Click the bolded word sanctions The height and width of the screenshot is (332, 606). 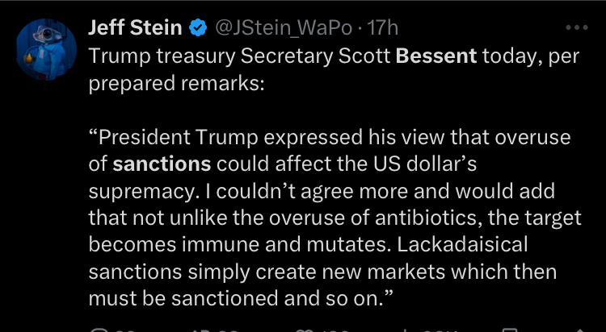pyautogui.click(x=162, y=164)
